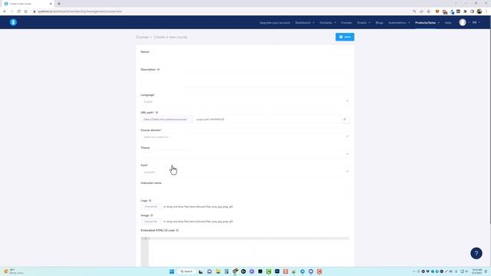The width and height of the screenshot is (491, 276).
Task: Open the blue help question mark bubble
Action: click(476, 253)
